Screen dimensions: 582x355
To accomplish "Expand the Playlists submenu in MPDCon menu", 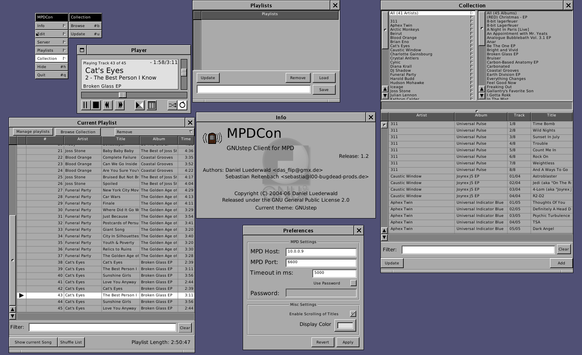I will coord(52,50).
